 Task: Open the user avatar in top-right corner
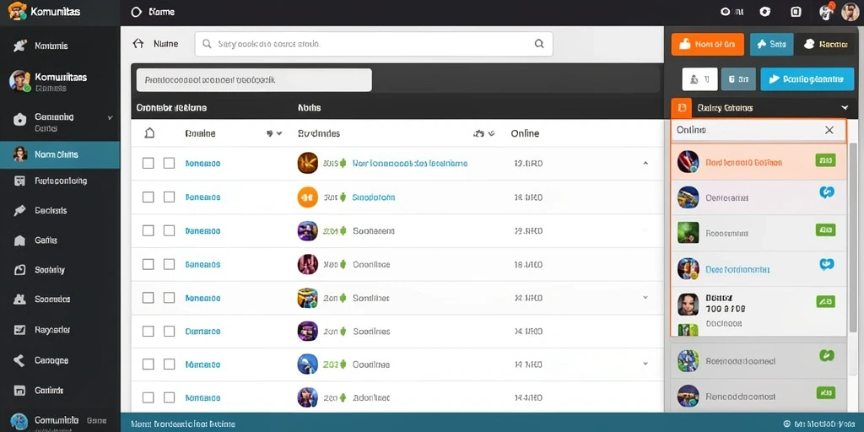(x=850, y=12)
